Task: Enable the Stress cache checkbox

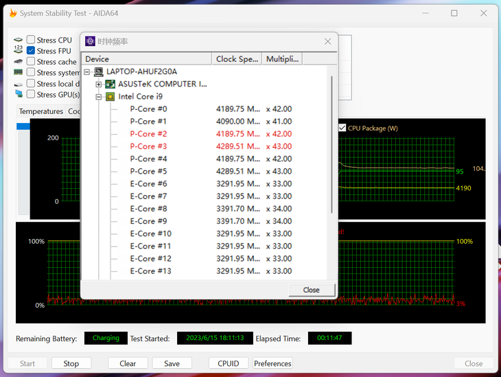Action: 31,61
